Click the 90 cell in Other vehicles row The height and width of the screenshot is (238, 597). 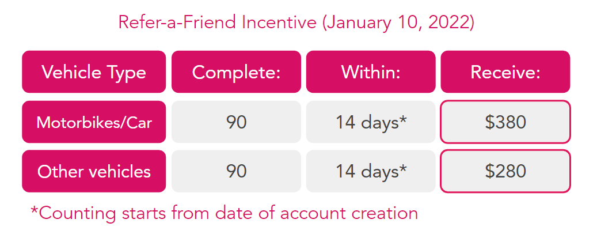click(x=236, y=171)
